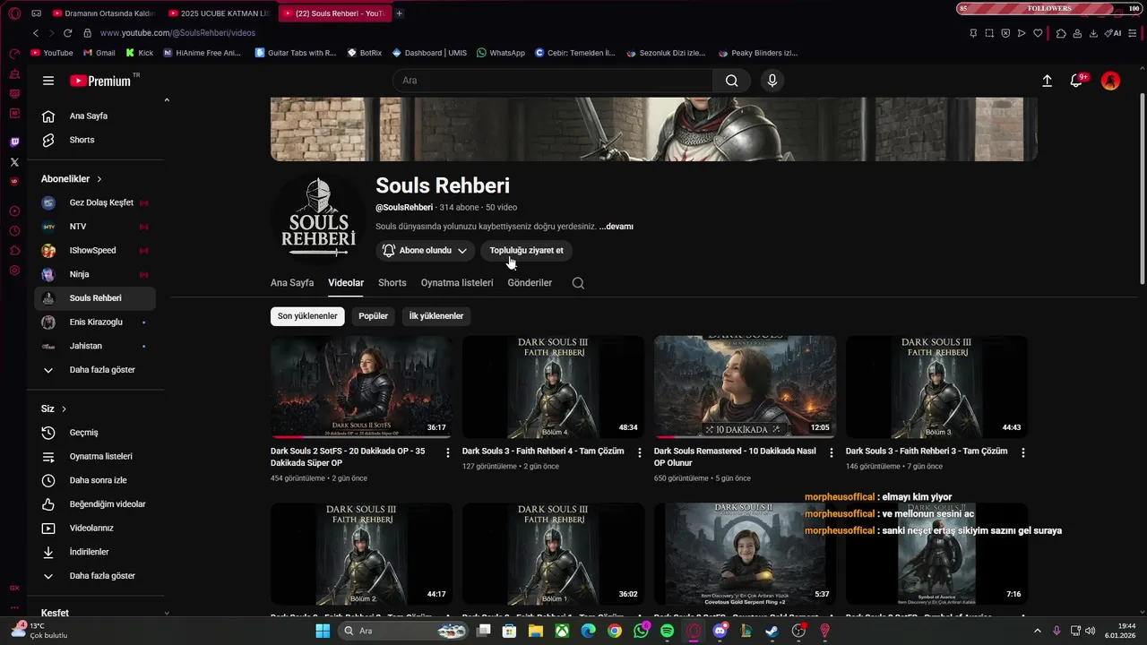Viewport: 1147px width, 645px height.
Task: Open Geçmiş in the left sidebar
Action: click(x=95, y=433)
